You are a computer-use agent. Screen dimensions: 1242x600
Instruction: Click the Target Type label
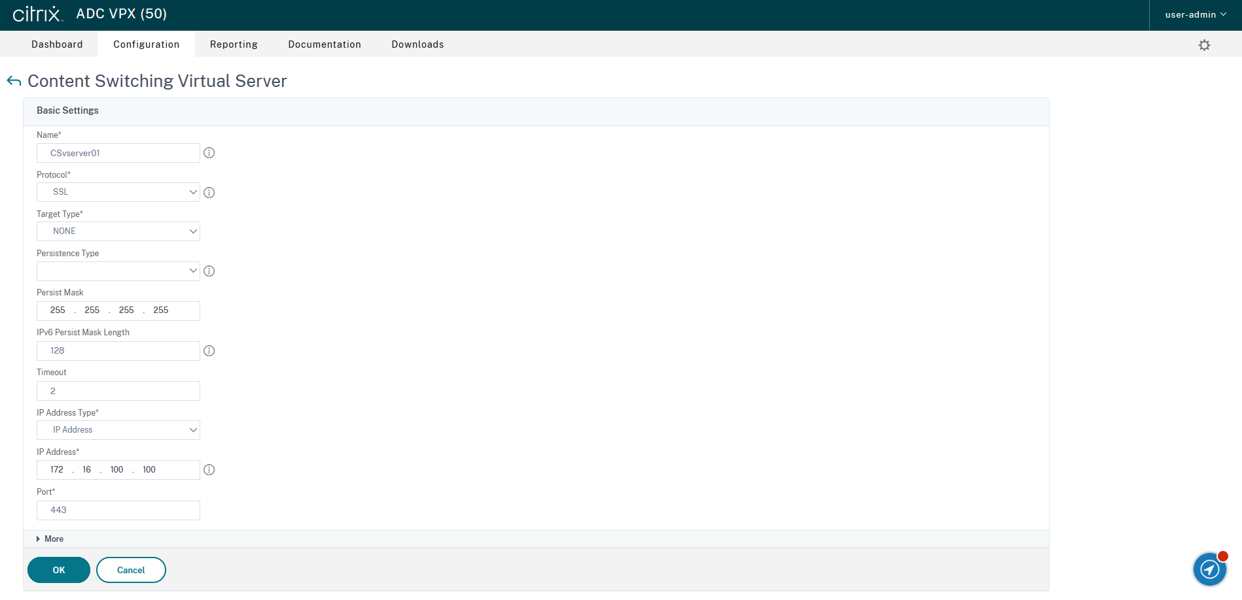coord(60,214)
